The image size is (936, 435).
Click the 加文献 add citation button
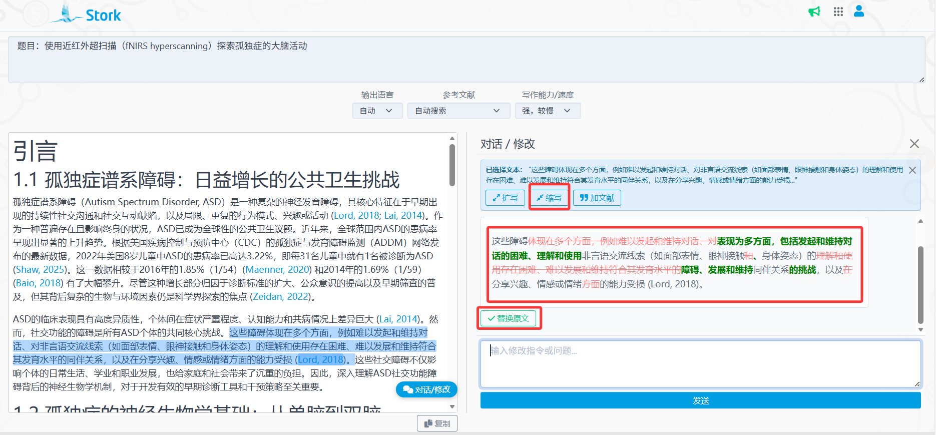click(597, 198)
